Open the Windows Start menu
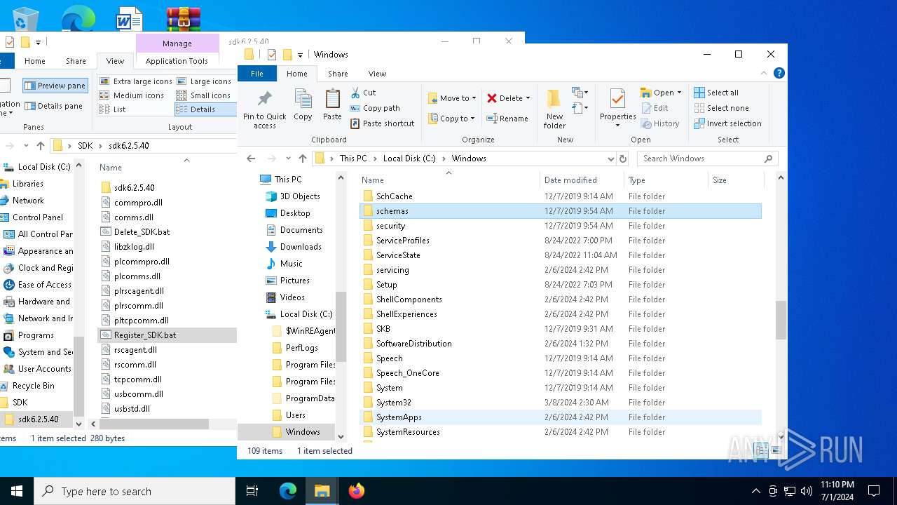 click(17, 491)
